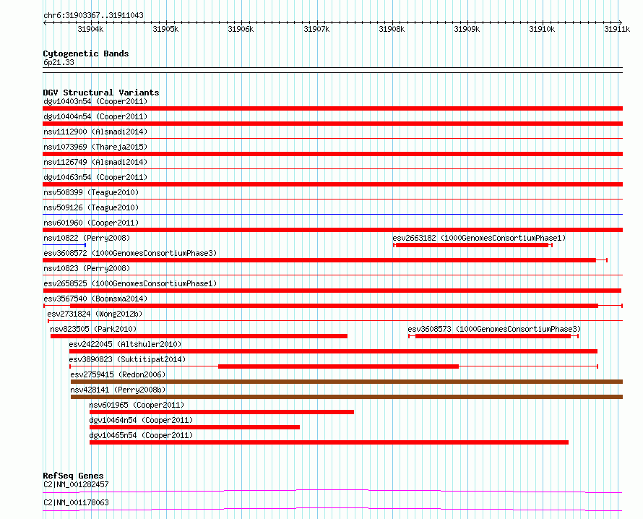The width and height of the screenshot is (643, 519).
Task: Click the thick esv3890823 variant bar
Action: click(x=338, y=366)
